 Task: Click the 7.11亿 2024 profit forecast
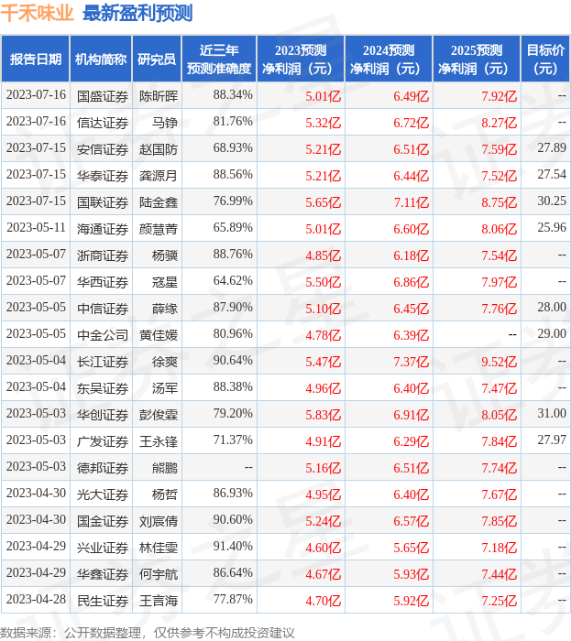[412, 202]
